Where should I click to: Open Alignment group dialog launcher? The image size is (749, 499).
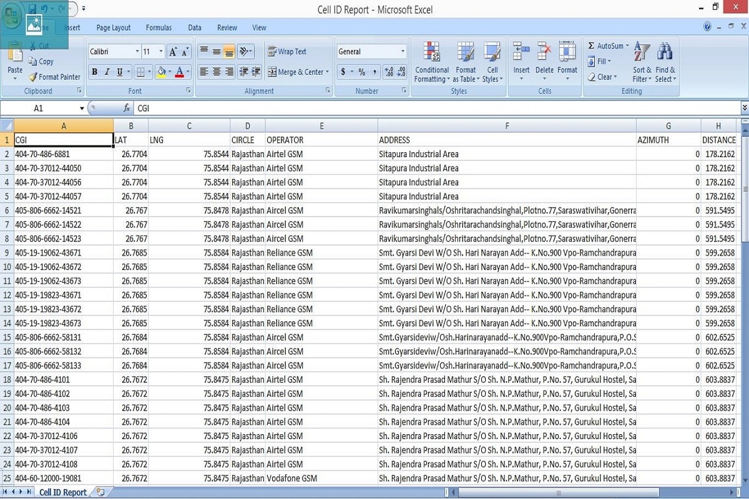(328, 91)
